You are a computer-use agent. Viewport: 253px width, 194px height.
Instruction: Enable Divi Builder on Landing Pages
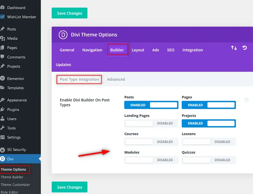tap(151, 123)
